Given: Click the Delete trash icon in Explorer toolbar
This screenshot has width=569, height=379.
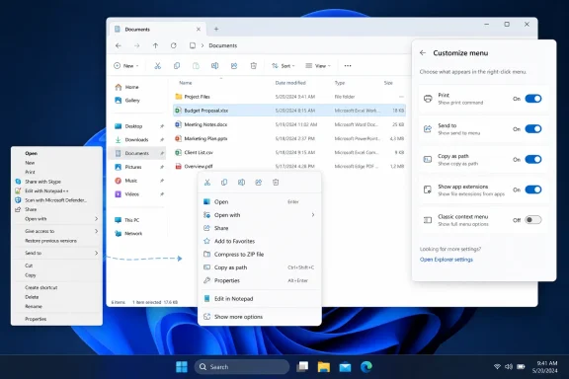Looking at the screenshot, I should click(x=254, y=66).
